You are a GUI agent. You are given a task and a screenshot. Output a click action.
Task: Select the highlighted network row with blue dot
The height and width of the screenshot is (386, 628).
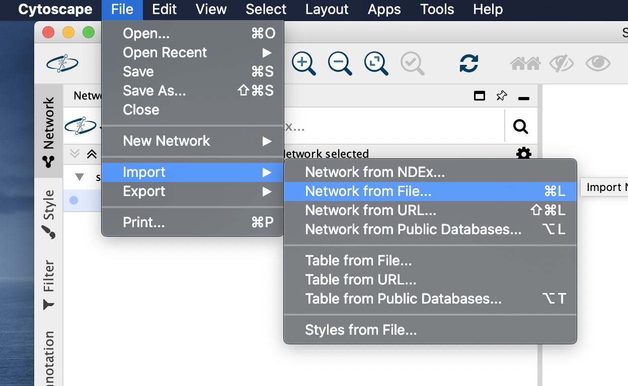(x=83, y=200)
